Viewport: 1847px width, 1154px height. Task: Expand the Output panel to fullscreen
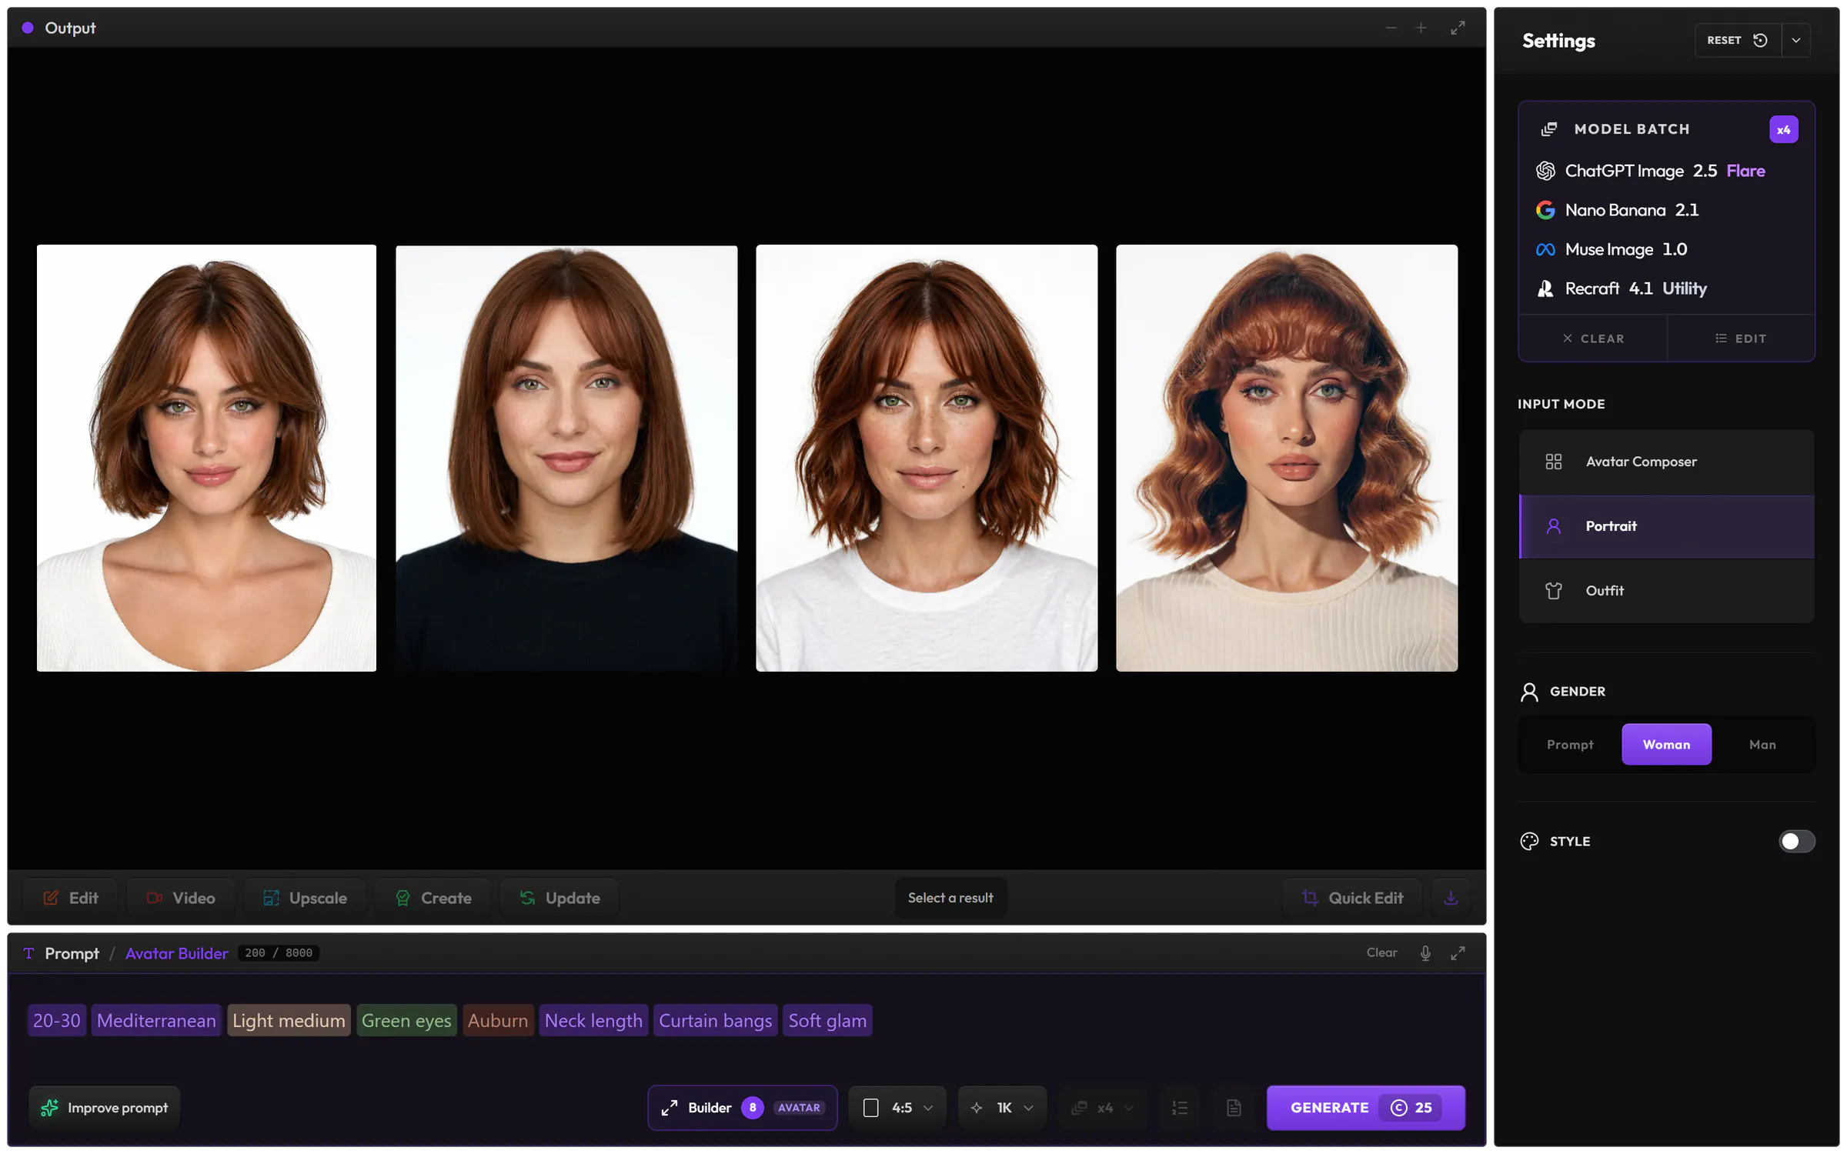pos(1458,28)
